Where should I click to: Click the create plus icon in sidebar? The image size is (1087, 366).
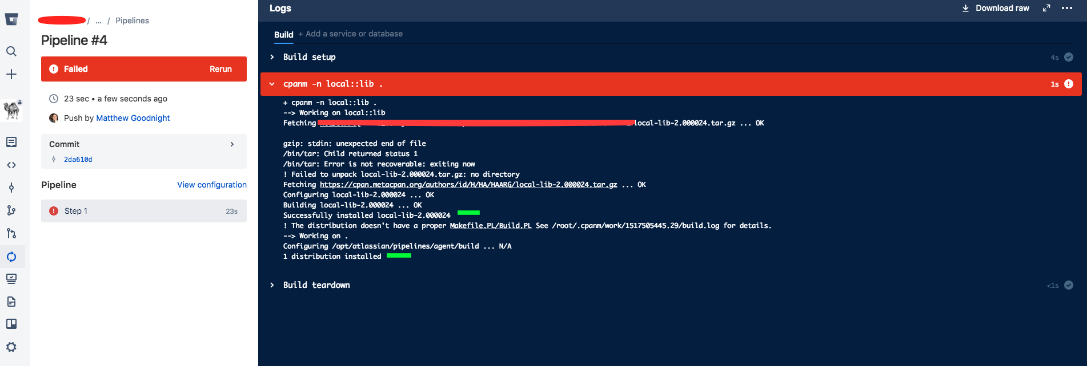11,74
